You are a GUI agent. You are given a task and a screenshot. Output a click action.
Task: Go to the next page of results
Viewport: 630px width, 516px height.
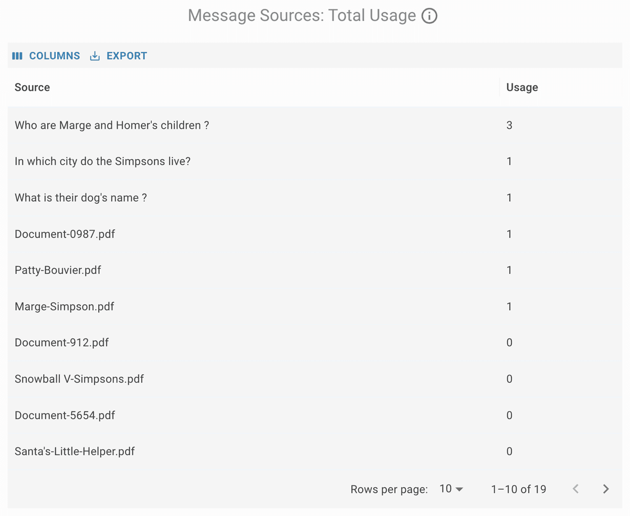(x=606, y=489)
